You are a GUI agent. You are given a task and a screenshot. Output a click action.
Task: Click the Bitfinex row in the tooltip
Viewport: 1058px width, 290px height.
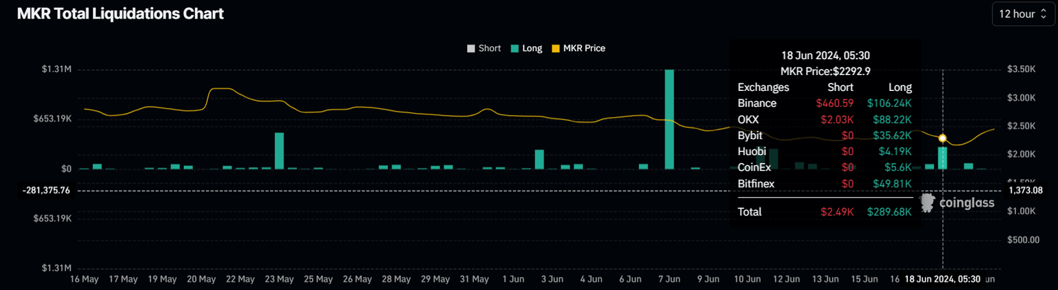pyautogui.click(x=824, y=184)
